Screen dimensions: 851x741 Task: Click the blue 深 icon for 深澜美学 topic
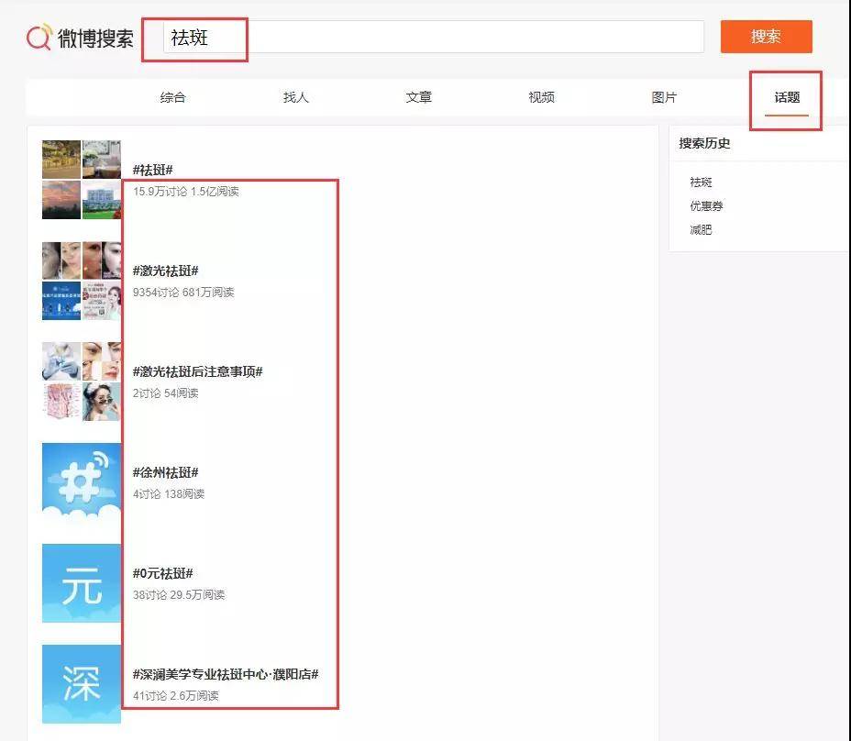82,684
